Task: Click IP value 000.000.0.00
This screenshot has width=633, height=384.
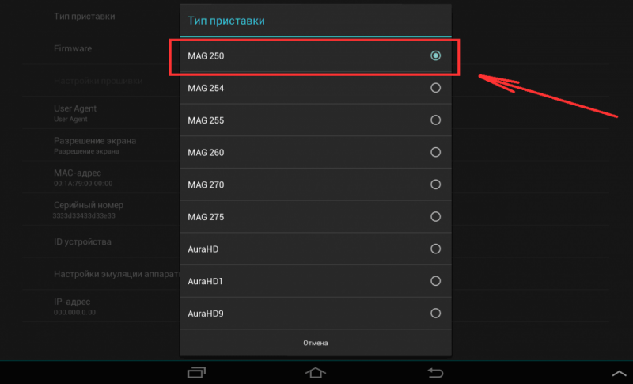Action: click(x=74, y=312)
